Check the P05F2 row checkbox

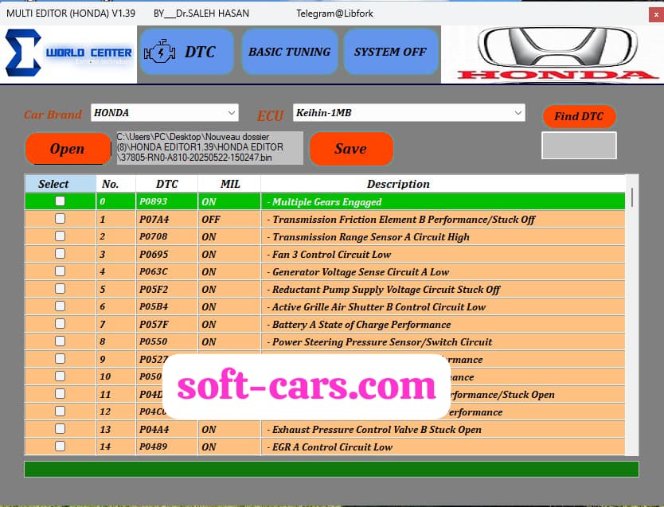61,289
